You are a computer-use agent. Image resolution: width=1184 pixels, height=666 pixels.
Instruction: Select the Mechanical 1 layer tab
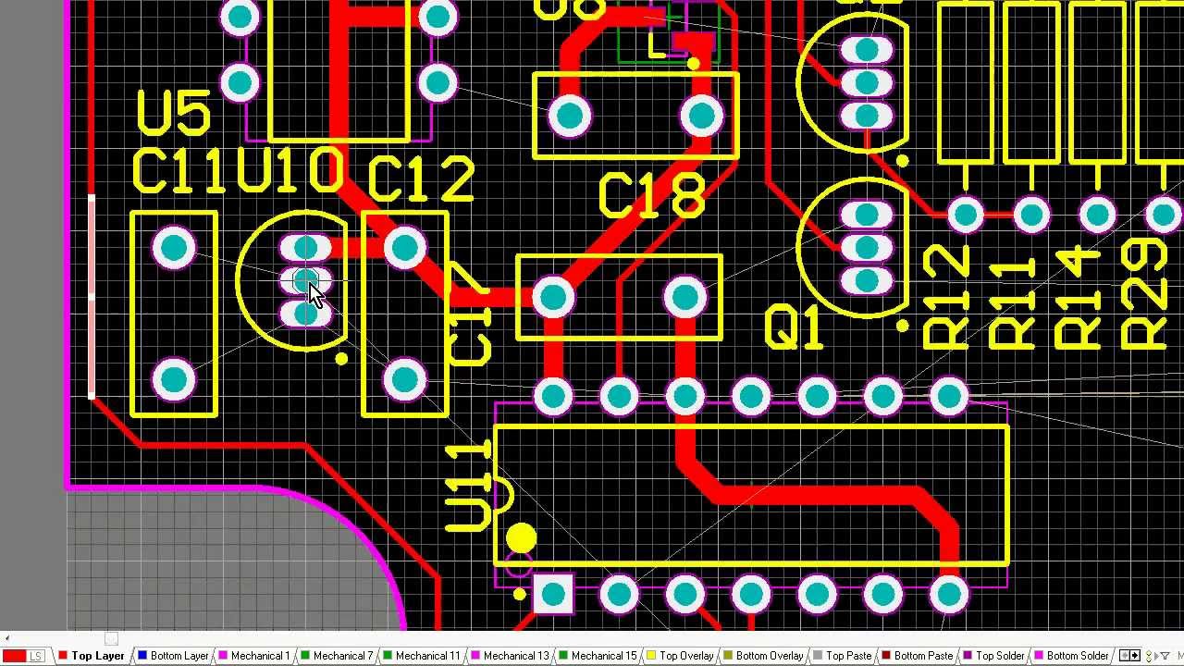pos(253,656)
